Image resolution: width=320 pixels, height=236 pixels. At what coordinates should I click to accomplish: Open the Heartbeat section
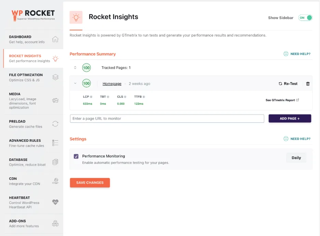33,203
